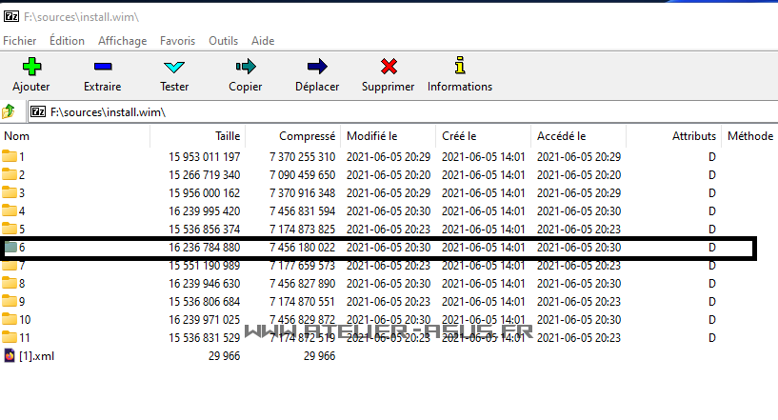Viewport: 778px width, 420px height.
Task: Click the Nom column header
Action: point(16,136)
